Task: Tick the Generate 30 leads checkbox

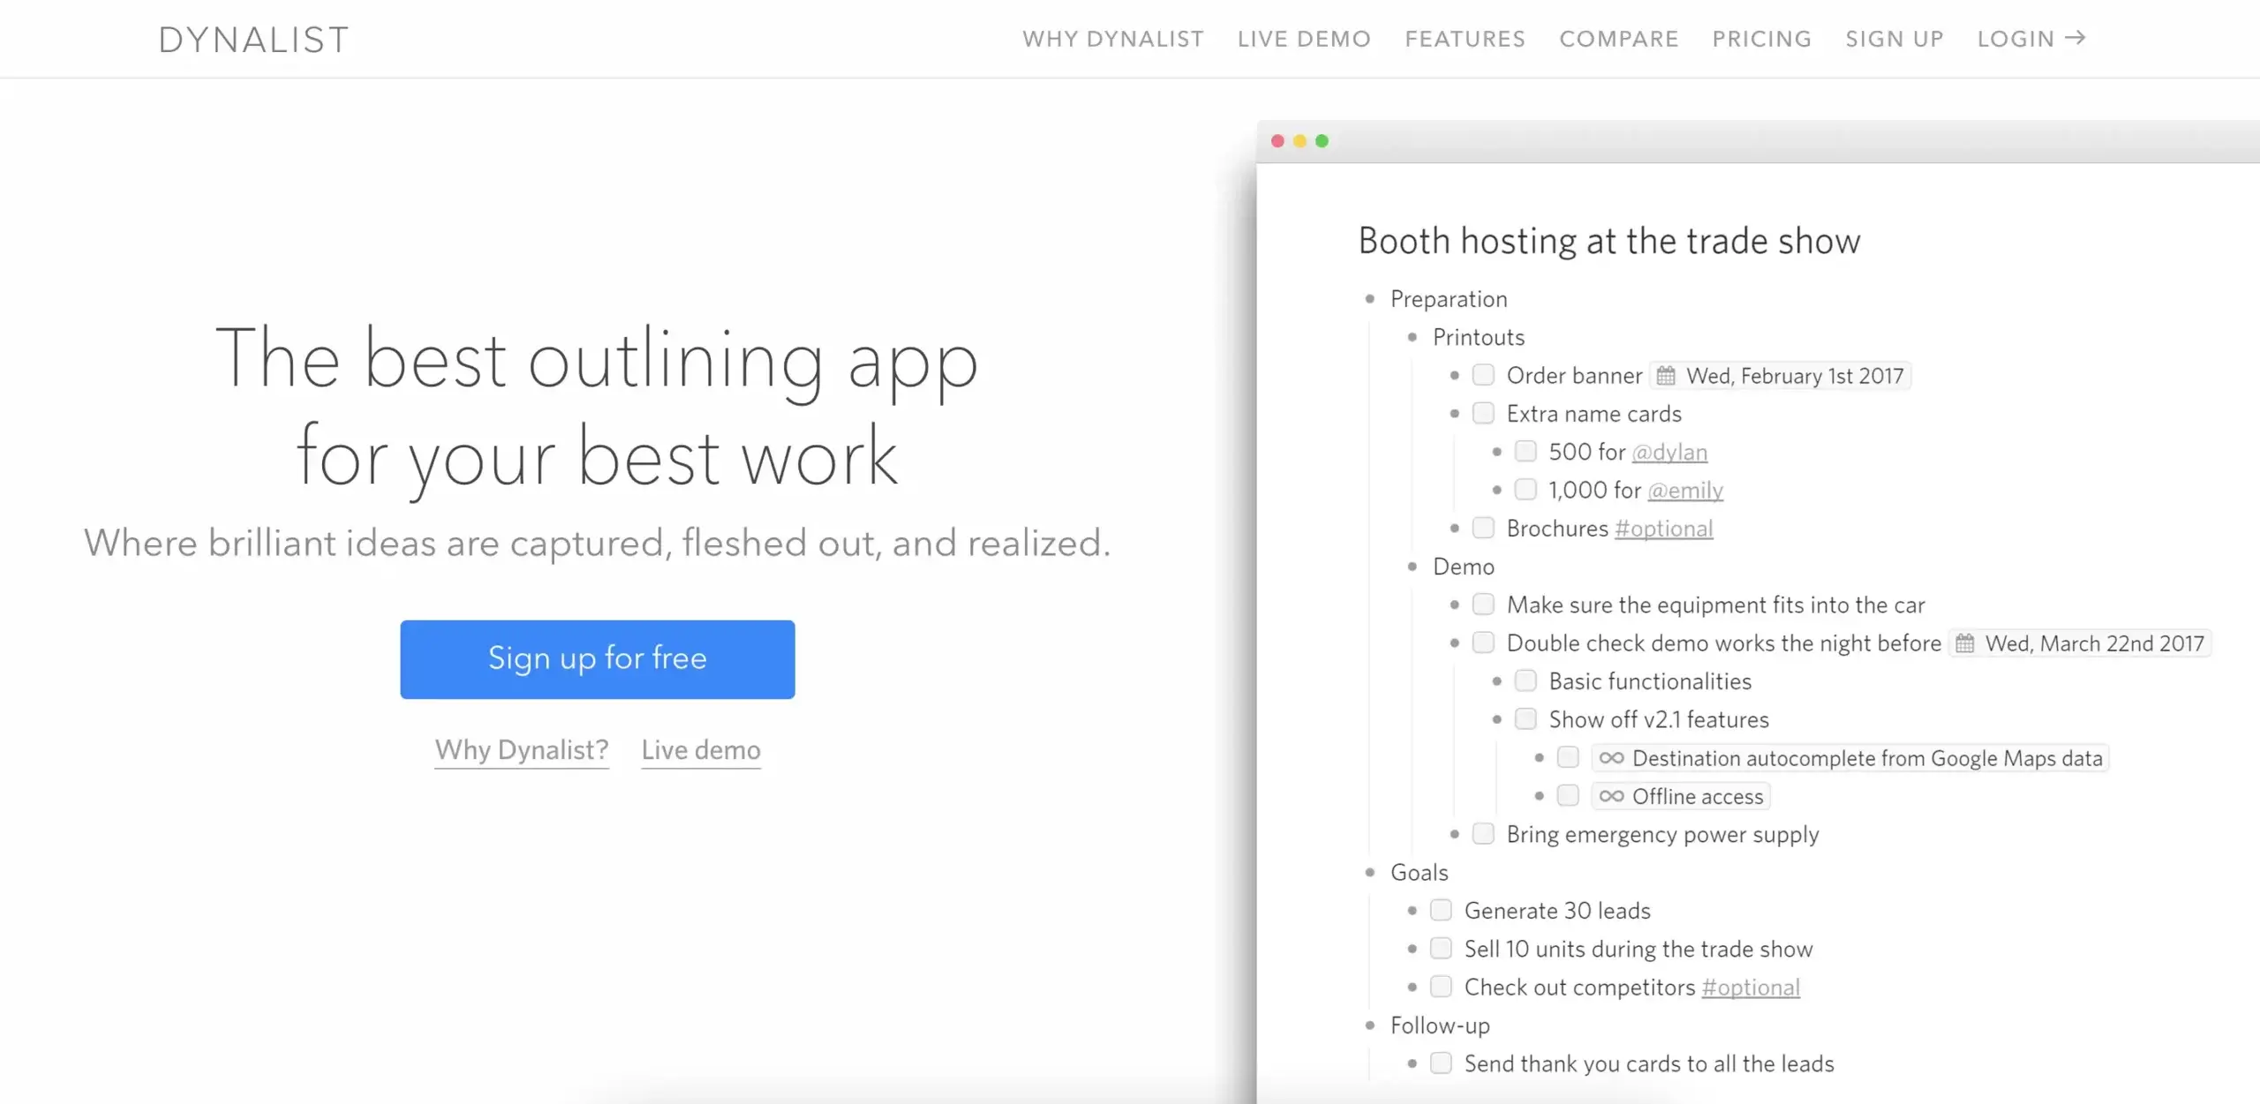Action: pos(1441,910)
